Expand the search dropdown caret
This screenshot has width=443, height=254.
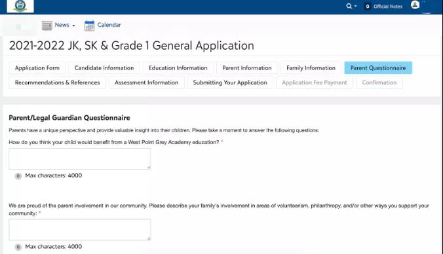355,6
